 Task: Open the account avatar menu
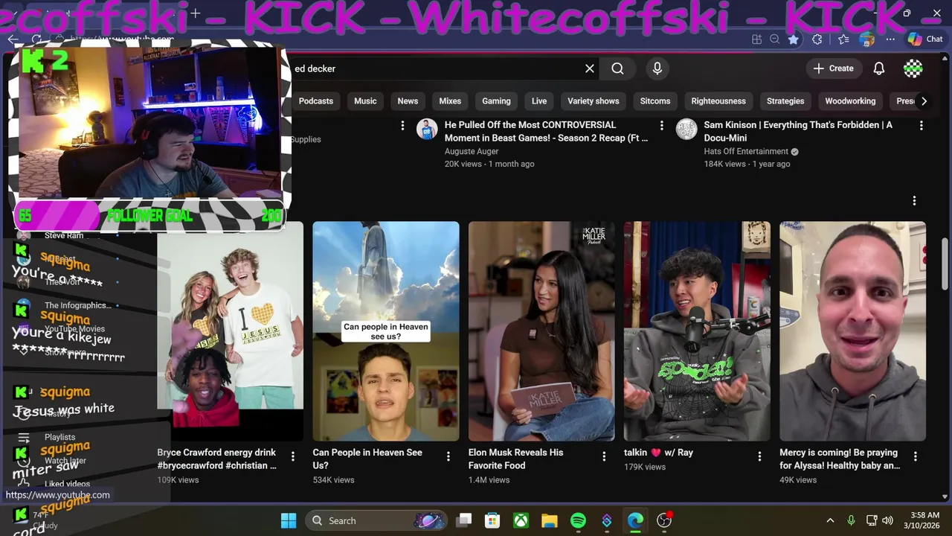(x=913, y=68)
